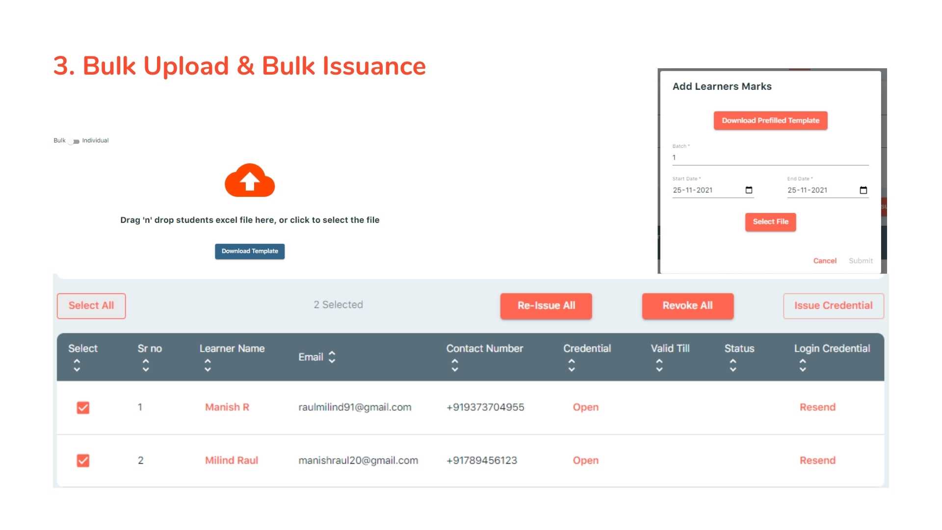Uncheck the checkbox for Manish R

tap(83, 407)
